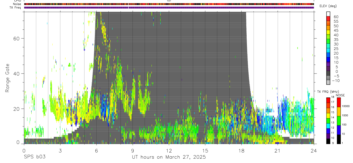Click the 21 hour tick on time axis
353x163 pixels.
tap(277, 150)
